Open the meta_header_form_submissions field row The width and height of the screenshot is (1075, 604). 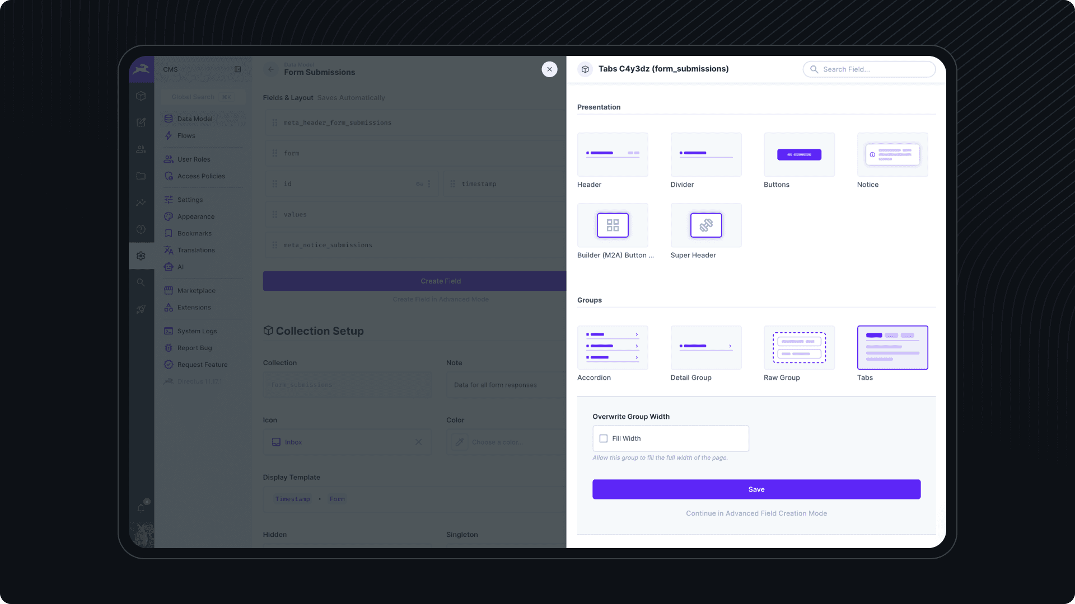[x=416, y=122]
